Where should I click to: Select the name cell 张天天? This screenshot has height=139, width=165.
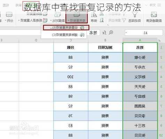(x=140, y=87)
